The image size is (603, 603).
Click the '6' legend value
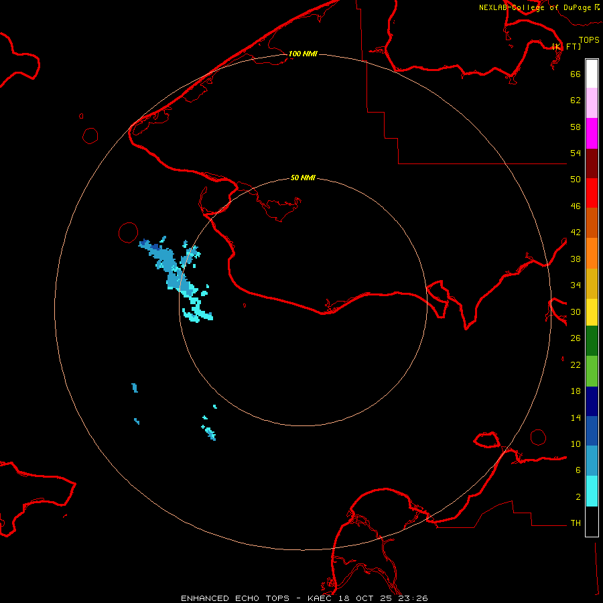pos(578,470)
